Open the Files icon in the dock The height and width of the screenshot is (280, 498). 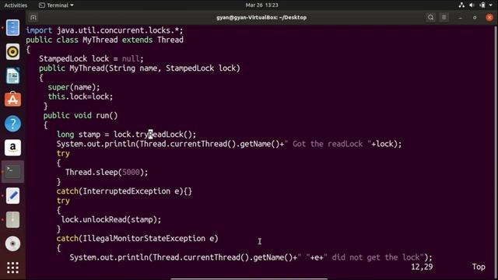click(12, 28)
